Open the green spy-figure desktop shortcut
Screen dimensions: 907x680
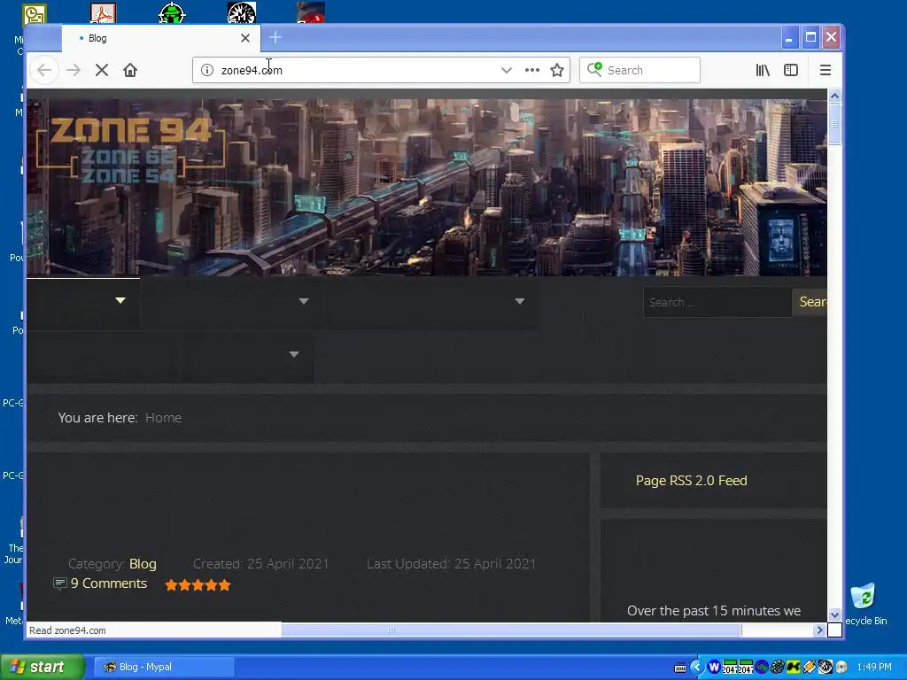pyautogui.click(x=172, y=12)
